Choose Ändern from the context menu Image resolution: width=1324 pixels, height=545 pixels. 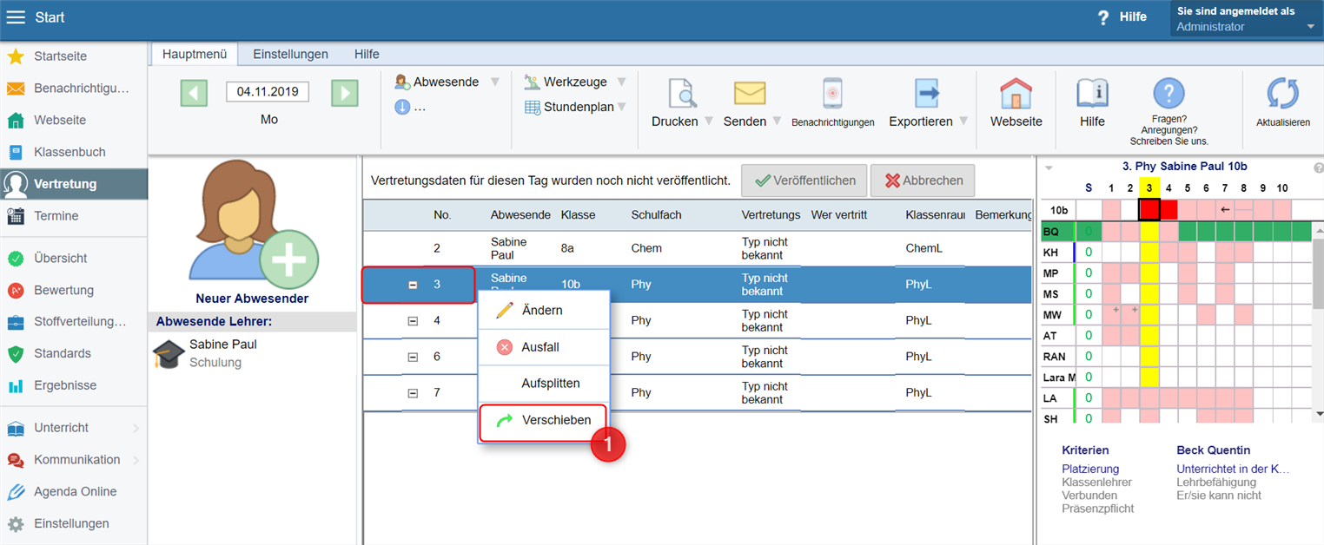click(544, 311)
